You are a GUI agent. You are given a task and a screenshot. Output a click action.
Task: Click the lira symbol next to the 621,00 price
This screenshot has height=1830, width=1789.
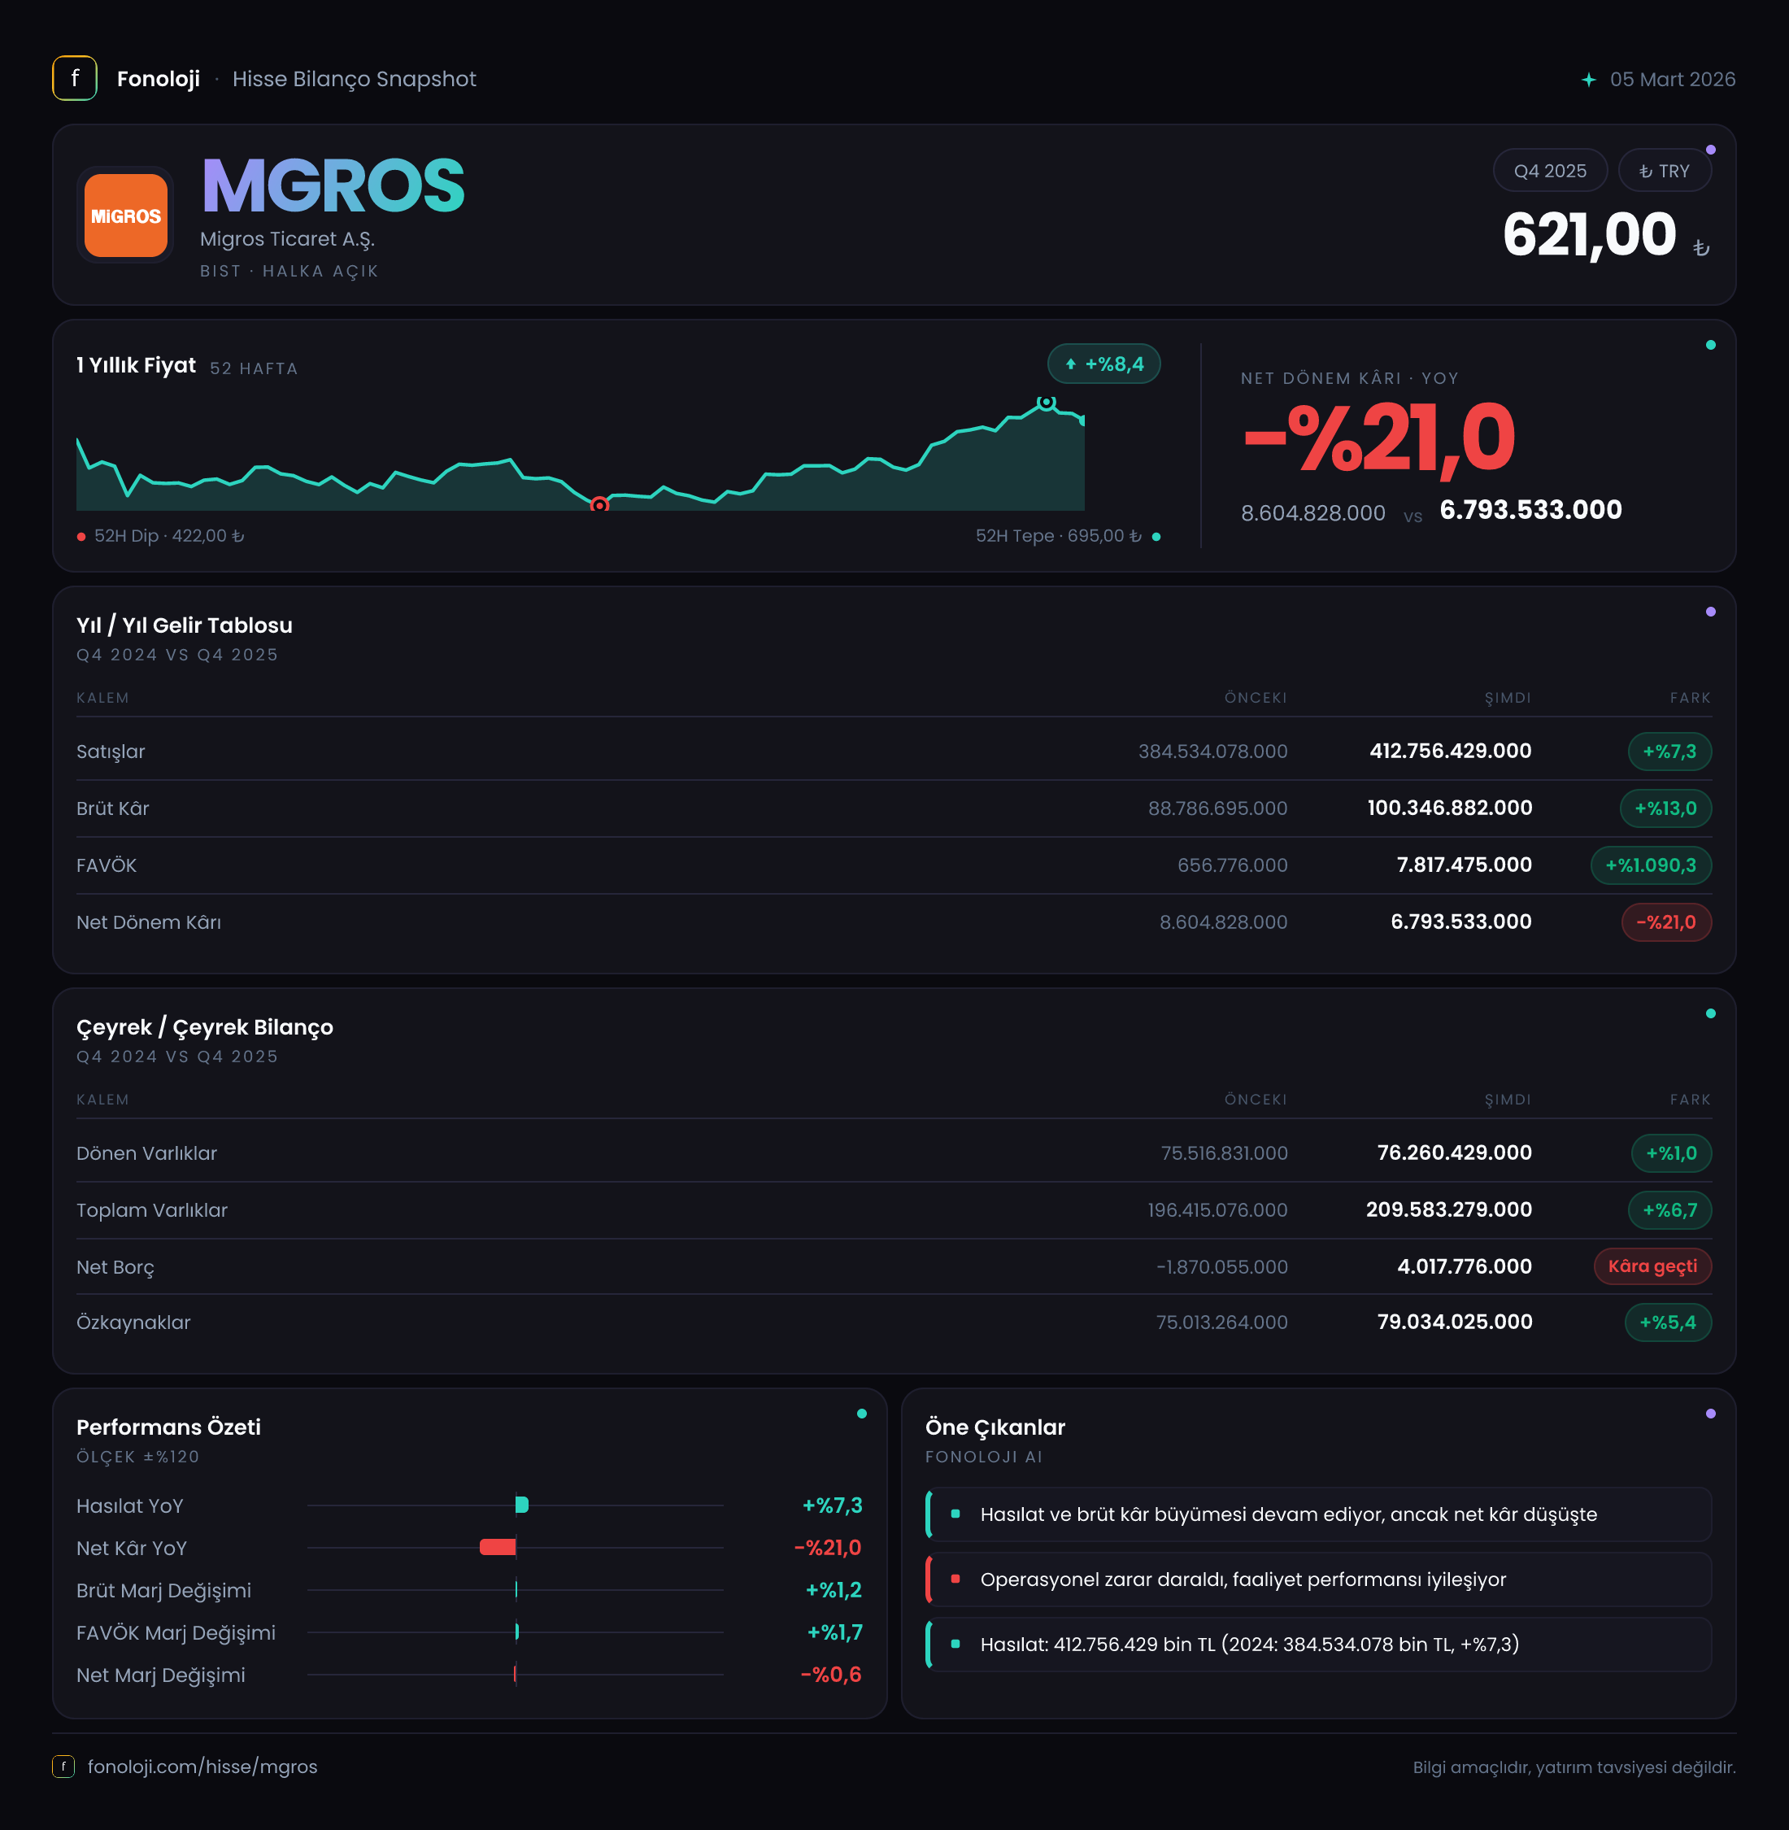(1700, 248)
